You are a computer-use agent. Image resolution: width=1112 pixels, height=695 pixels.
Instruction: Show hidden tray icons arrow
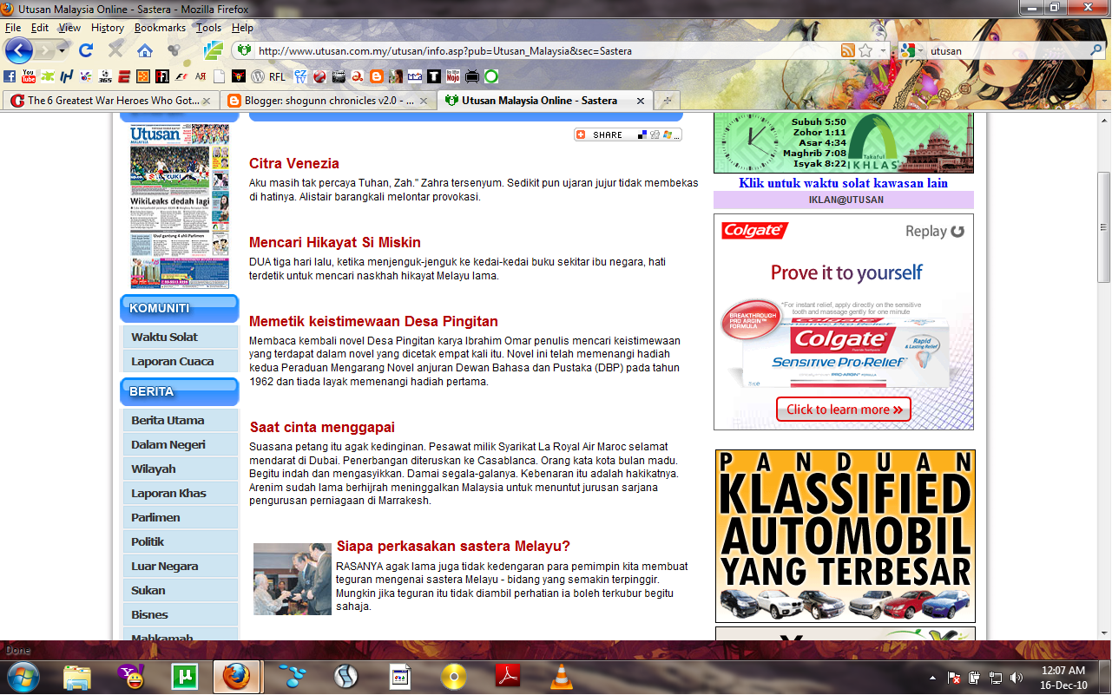coord(933,678)
